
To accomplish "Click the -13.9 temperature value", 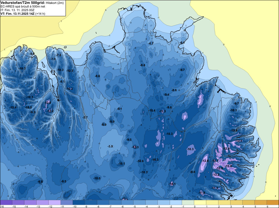I will [x=219, y=168].
